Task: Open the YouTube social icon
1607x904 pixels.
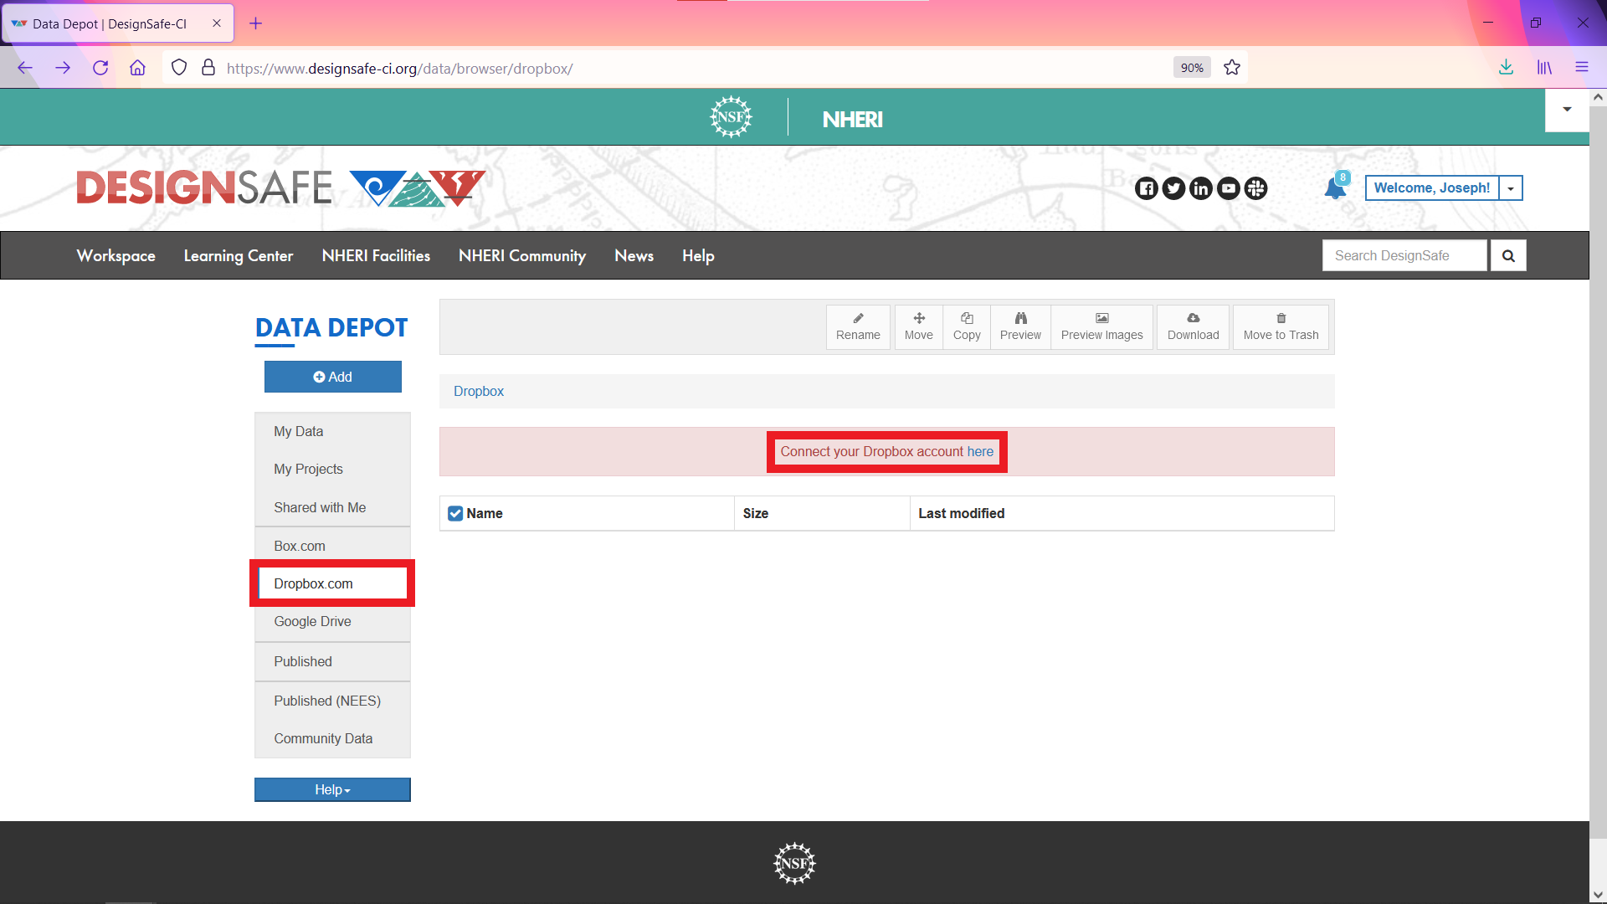Action: pos(1229,188)
